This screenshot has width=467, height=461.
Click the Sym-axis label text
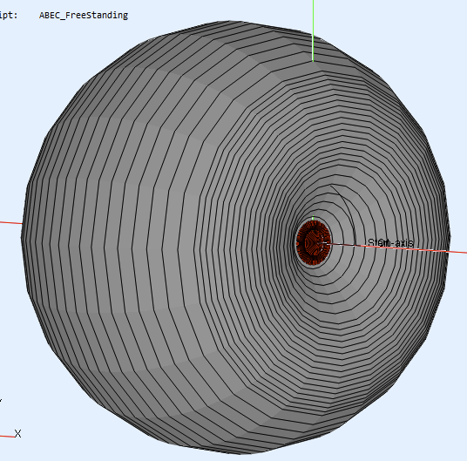[x=390, y=243]
